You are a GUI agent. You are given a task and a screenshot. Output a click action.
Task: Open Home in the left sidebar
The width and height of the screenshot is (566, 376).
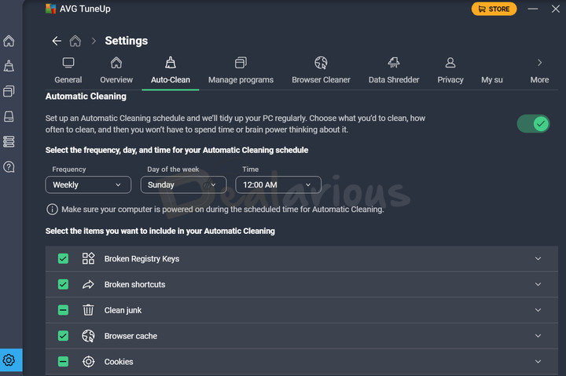(x=9, y=41)
